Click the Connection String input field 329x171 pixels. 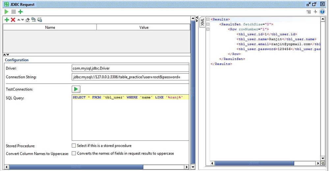[130, 77]
